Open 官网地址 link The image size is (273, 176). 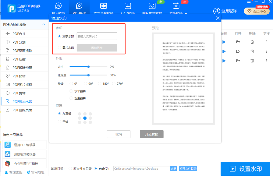36,172
